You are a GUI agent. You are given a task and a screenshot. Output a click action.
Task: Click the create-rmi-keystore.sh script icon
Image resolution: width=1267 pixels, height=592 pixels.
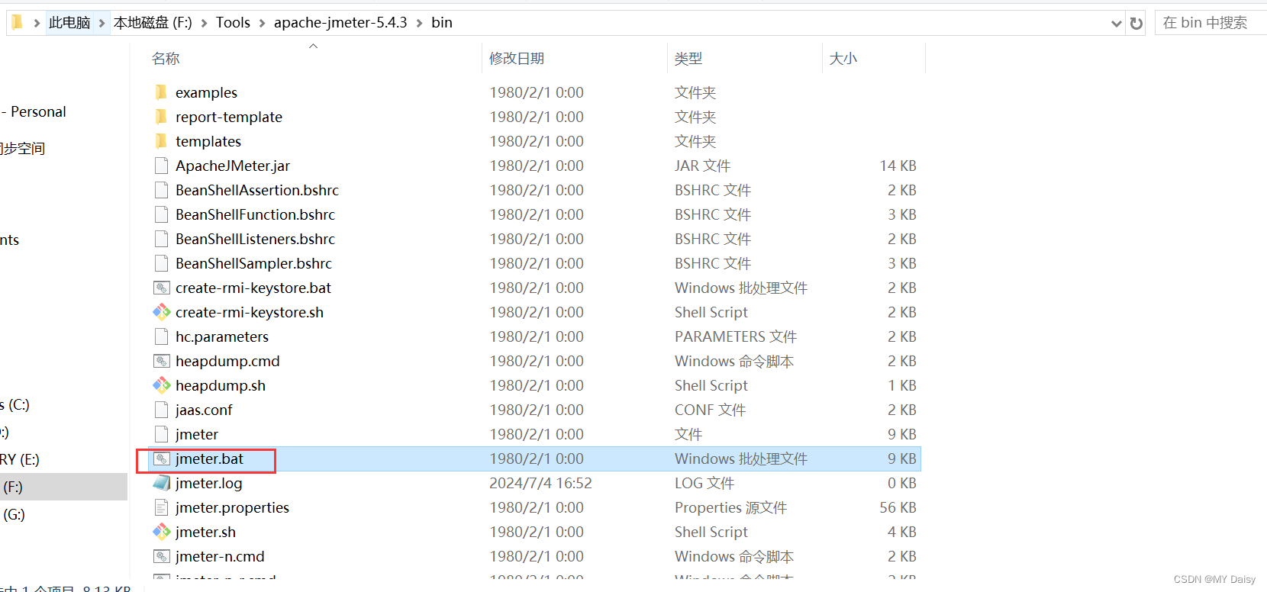[x=161, y=312]
